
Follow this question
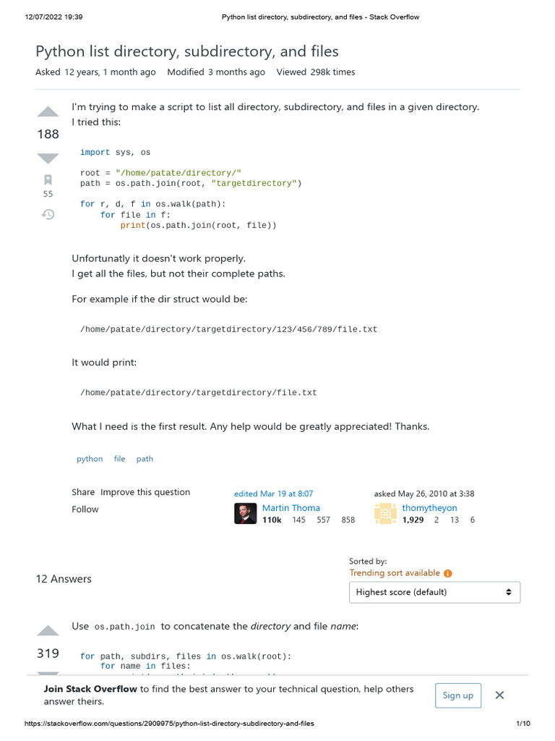coord(85,509)
